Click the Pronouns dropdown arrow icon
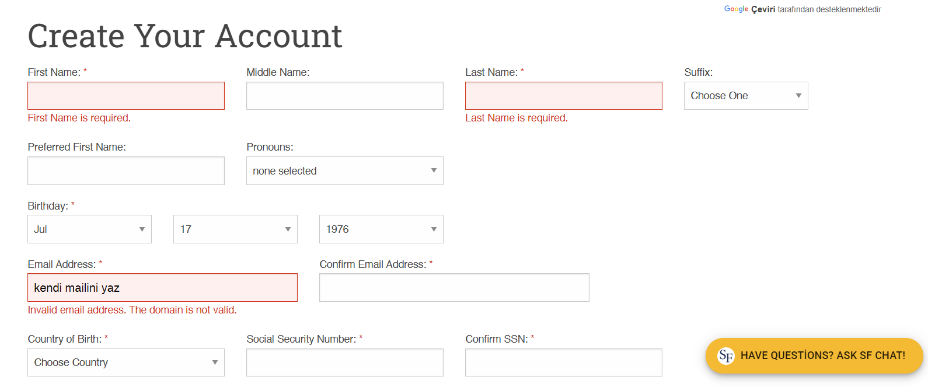Screen dimensions: 928x387 [434, 170]
